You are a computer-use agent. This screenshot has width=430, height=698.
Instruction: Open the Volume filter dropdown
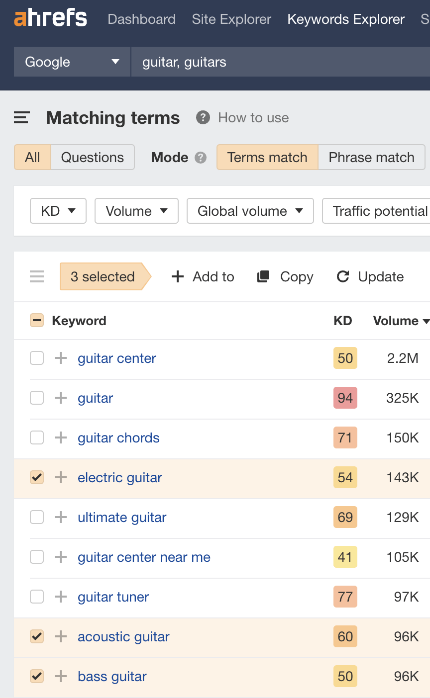[136, 211]
